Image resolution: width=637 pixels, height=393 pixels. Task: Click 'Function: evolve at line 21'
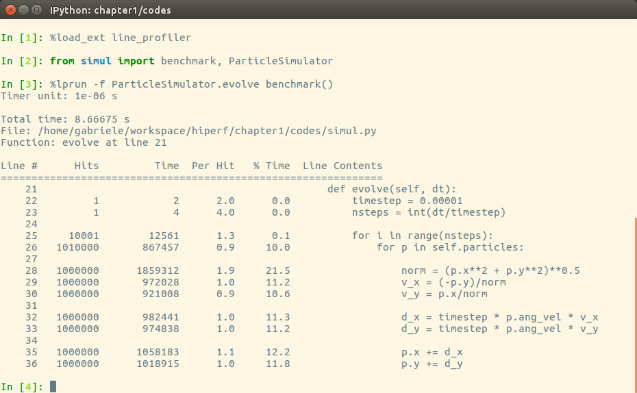[84, 142]
